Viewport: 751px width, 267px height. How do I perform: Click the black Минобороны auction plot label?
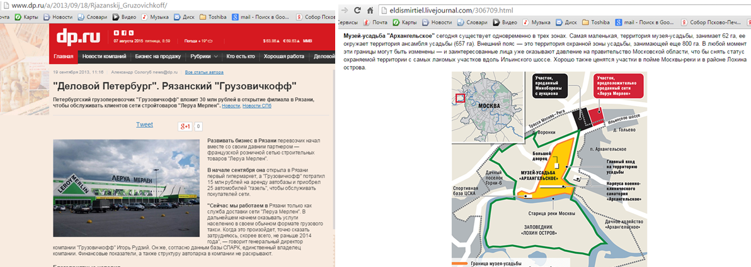click(x=550, y=85)
